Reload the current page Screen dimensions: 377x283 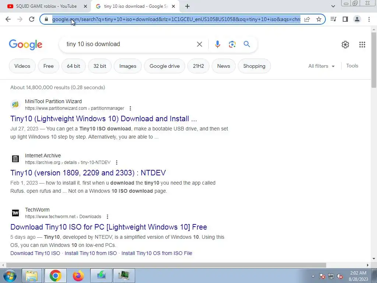(x=32, y=19)
